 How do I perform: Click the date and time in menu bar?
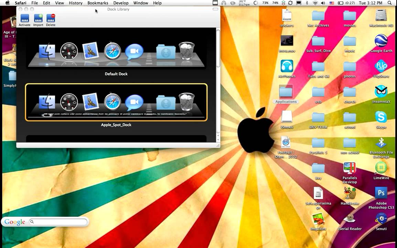371,3
